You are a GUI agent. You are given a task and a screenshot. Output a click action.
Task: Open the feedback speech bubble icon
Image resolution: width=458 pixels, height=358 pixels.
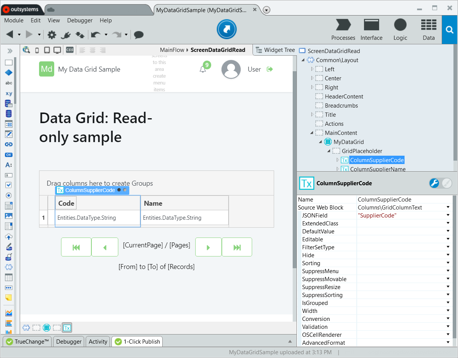click(x=138, y=35)
